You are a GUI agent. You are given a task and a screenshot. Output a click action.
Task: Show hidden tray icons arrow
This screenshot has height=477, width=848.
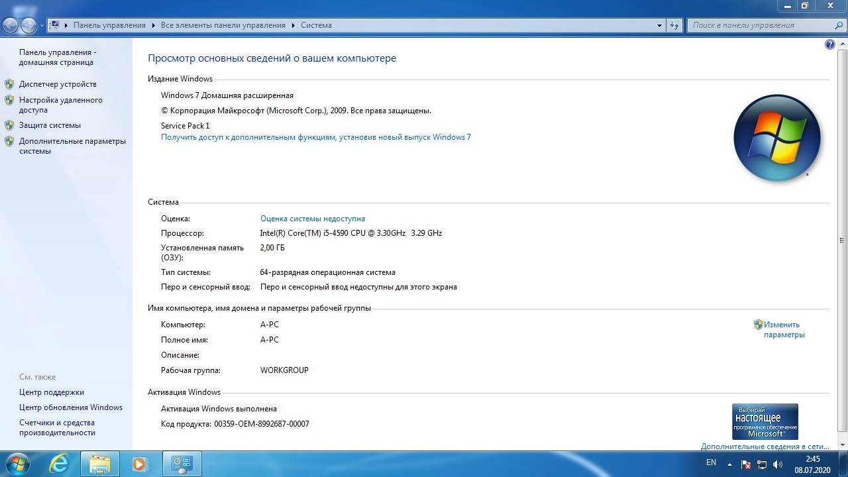tap(729, 464)
